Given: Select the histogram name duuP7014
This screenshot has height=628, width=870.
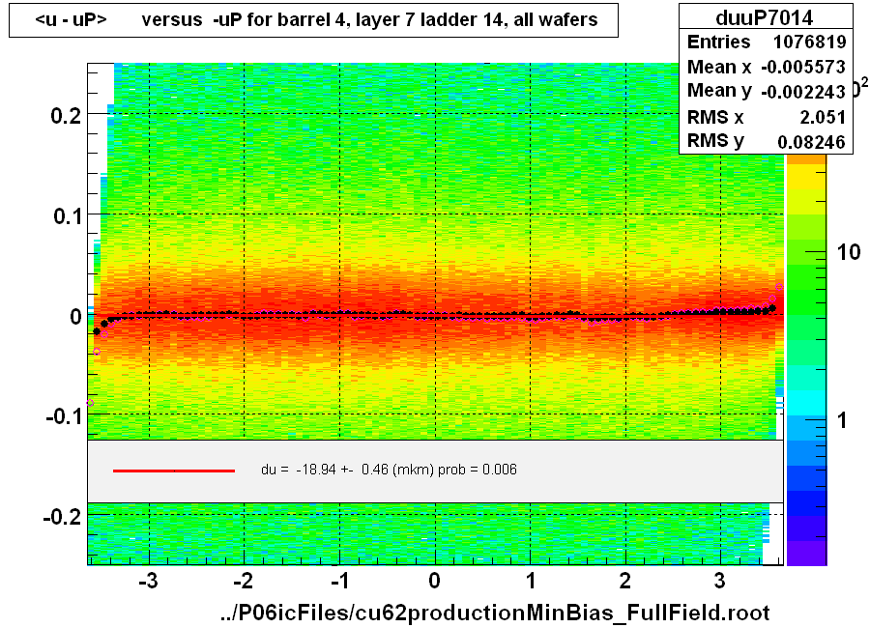Looking at the screenshot, I should 765,17.
